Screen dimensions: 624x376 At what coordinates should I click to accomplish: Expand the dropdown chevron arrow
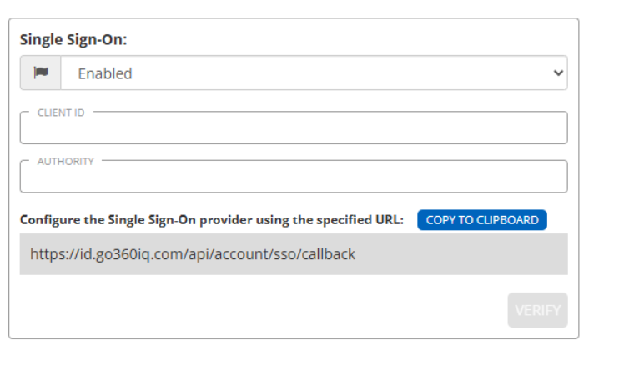(x=558, y=73)
